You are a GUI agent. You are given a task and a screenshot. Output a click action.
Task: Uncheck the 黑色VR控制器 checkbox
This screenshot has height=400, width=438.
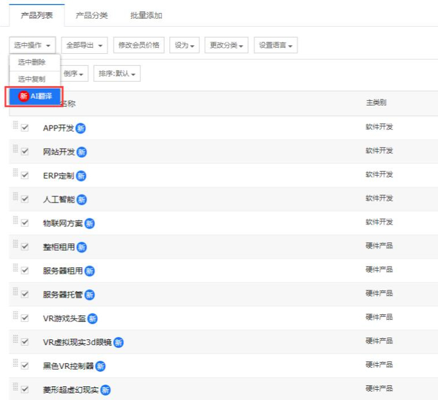click(25, 365)
